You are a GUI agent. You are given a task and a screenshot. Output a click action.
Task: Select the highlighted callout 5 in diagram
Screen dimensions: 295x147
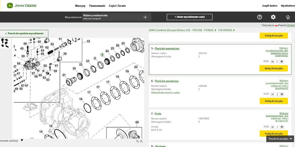102,55
